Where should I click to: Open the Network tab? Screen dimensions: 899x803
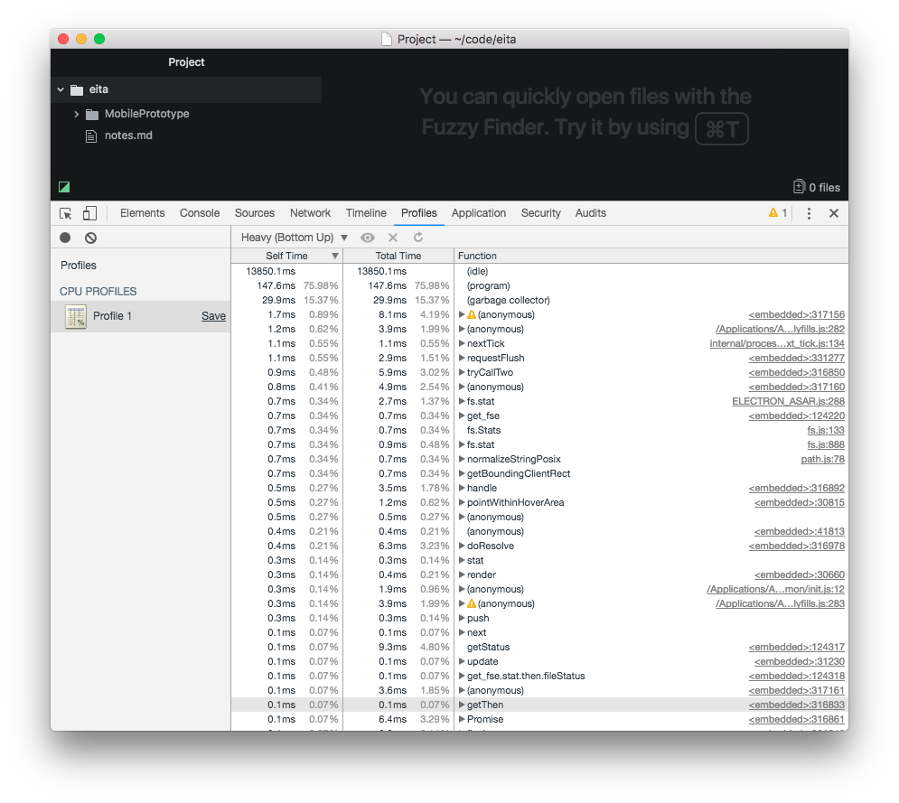(x=310, y=212)
